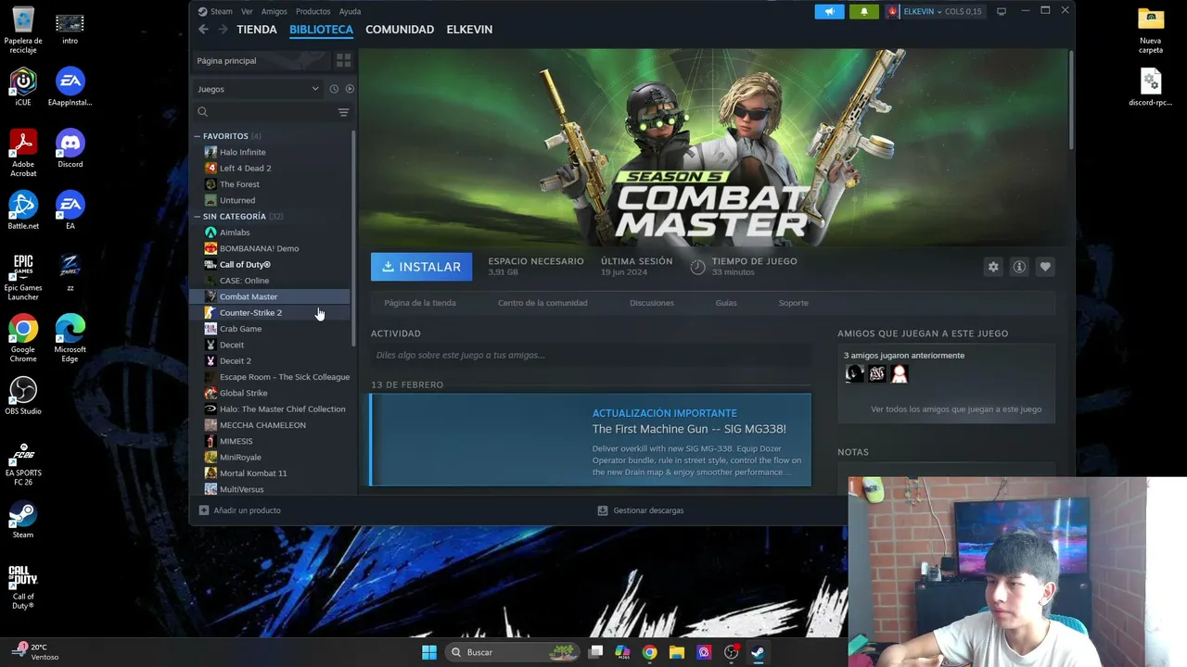Open Combat Master settings gear
1187x667 pixels.
pos(993,267)
